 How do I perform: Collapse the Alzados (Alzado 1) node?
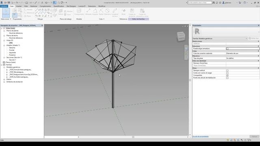tap(4, 45)
